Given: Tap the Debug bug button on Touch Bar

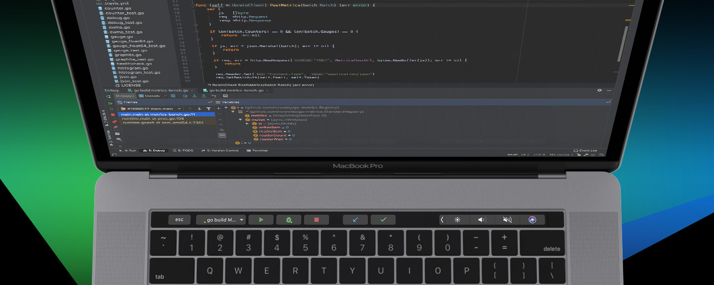Looking at the screenshot, I should point(288,220).
